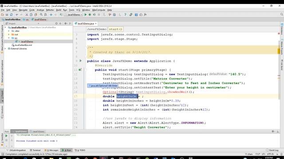284x159 pixels.
Task: Open the Event Log
Action: (272, 150)
